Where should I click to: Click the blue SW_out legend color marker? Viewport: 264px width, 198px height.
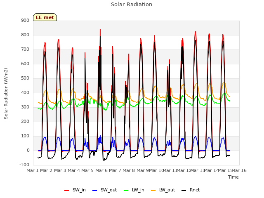tap(95, 191)
